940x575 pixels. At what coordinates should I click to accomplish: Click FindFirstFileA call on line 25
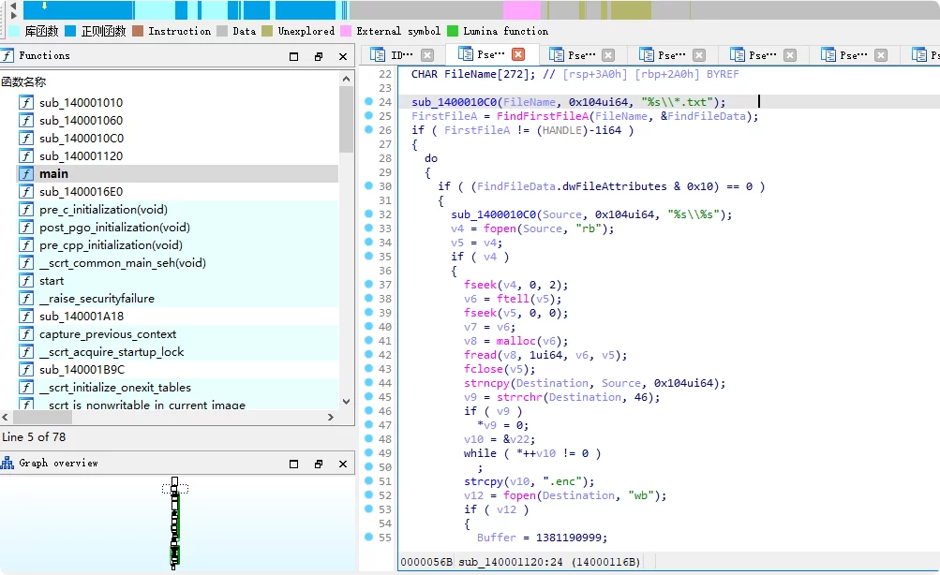click(543, 116)
